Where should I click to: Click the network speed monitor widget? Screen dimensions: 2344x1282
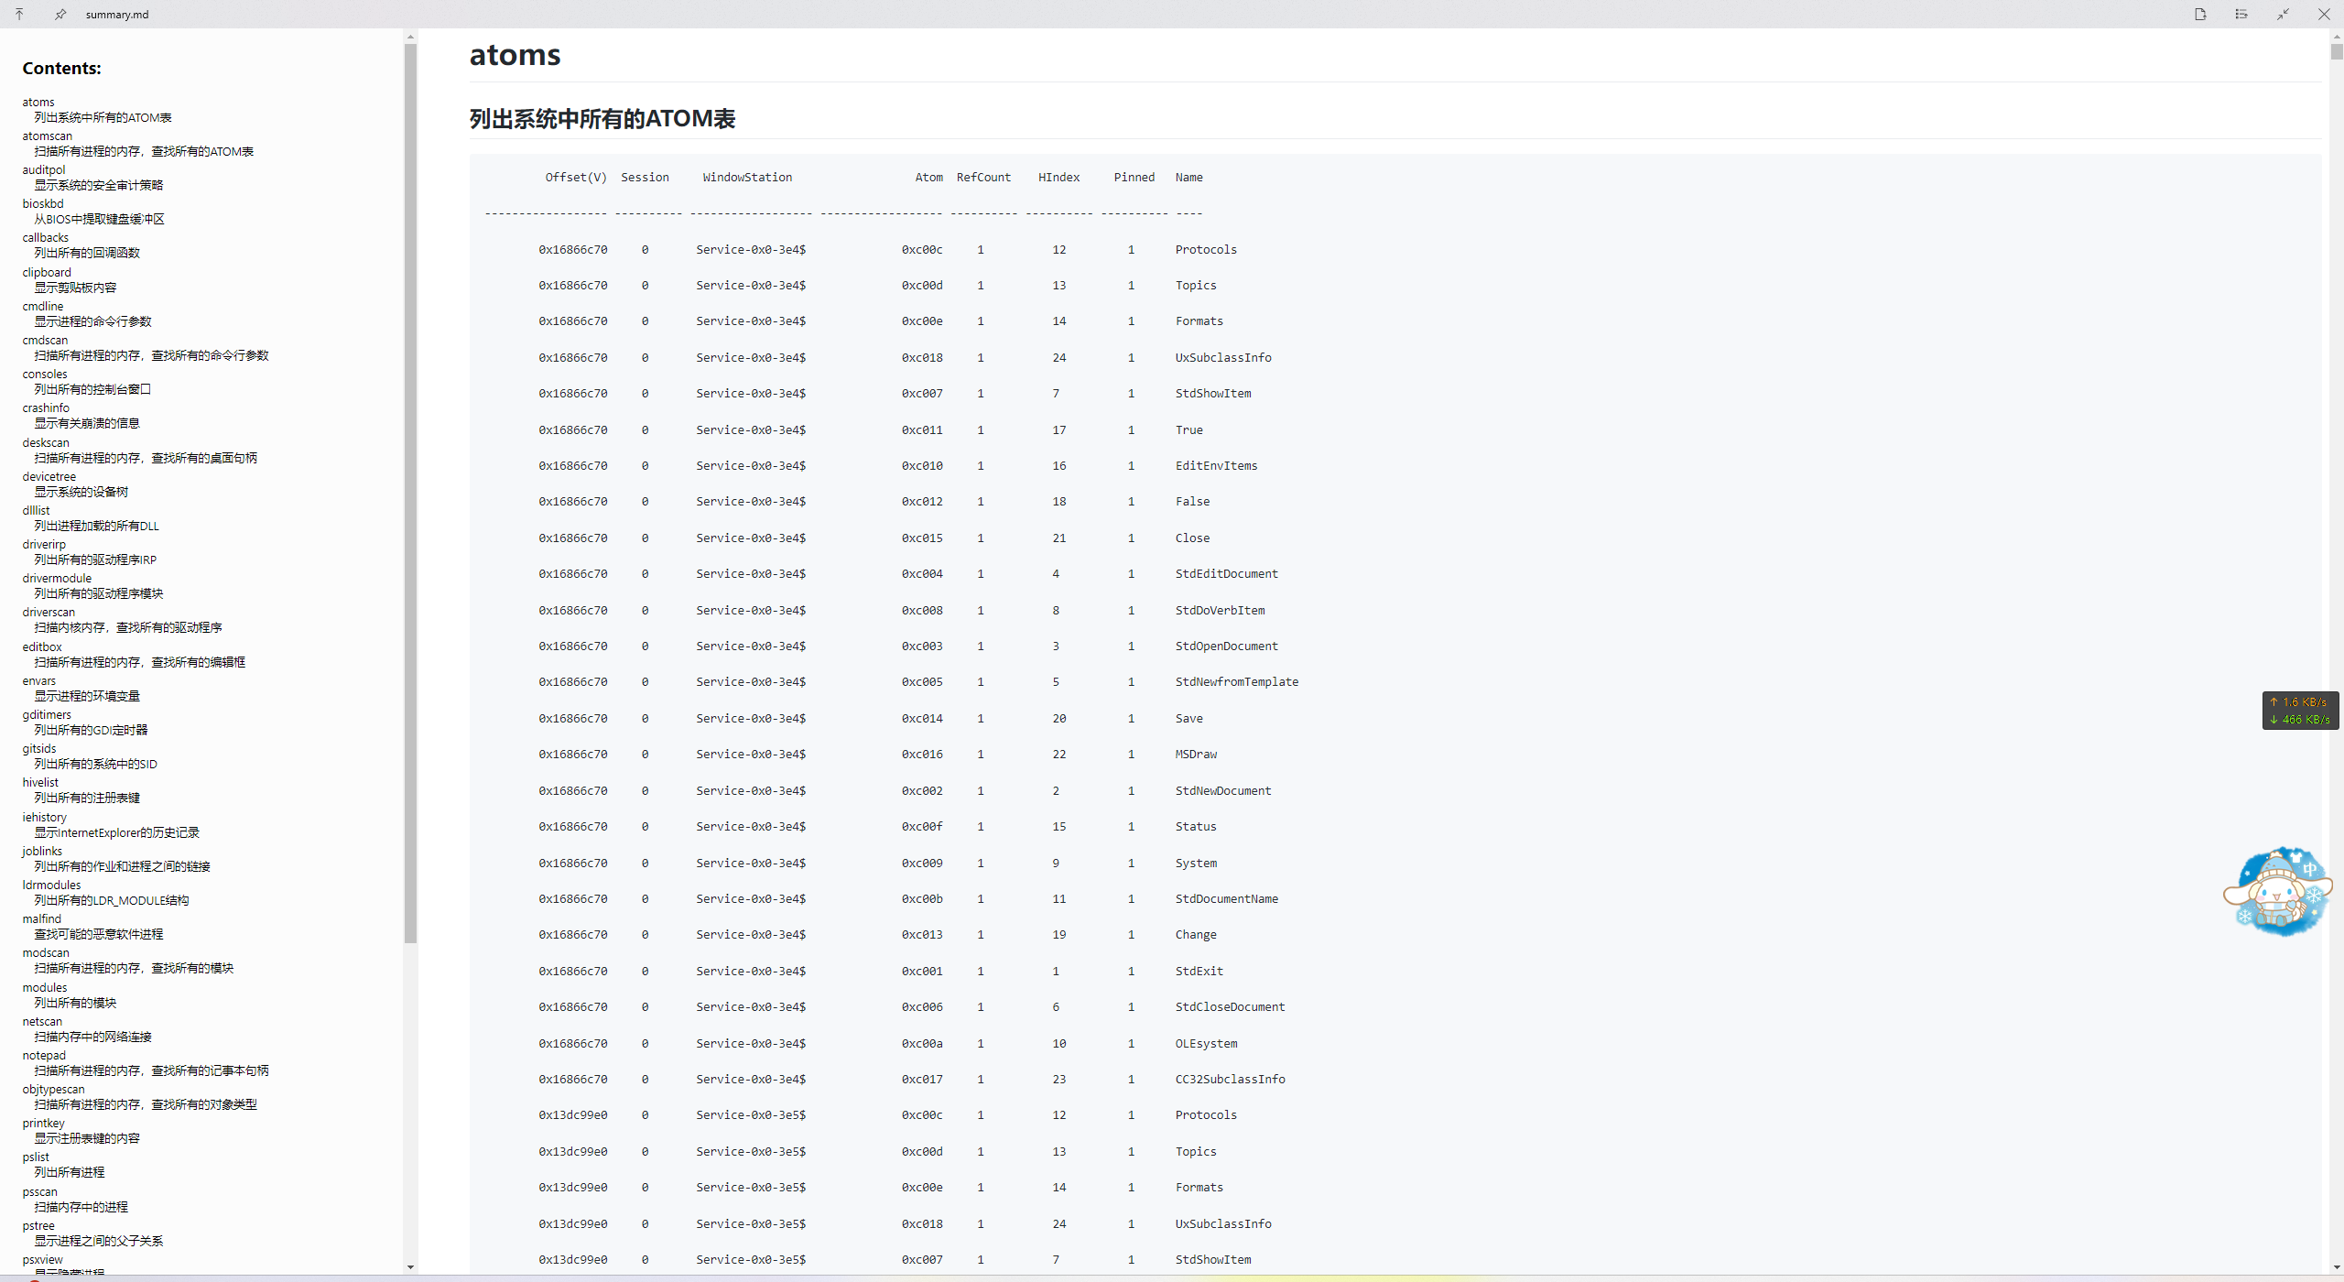tap(2300, 711)
